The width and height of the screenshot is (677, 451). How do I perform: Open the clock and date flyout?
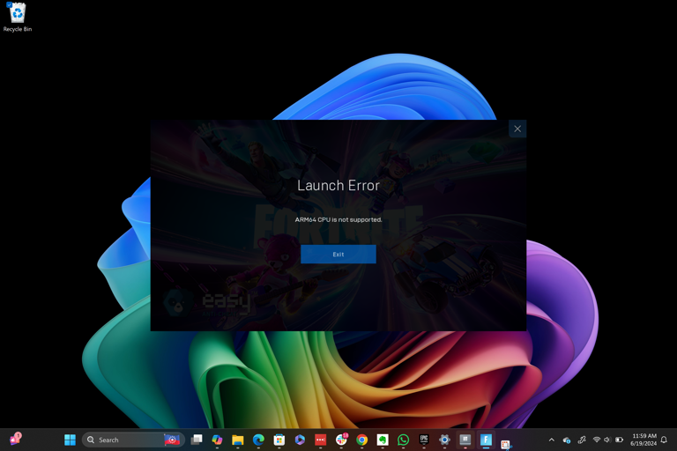pos(644,440)
